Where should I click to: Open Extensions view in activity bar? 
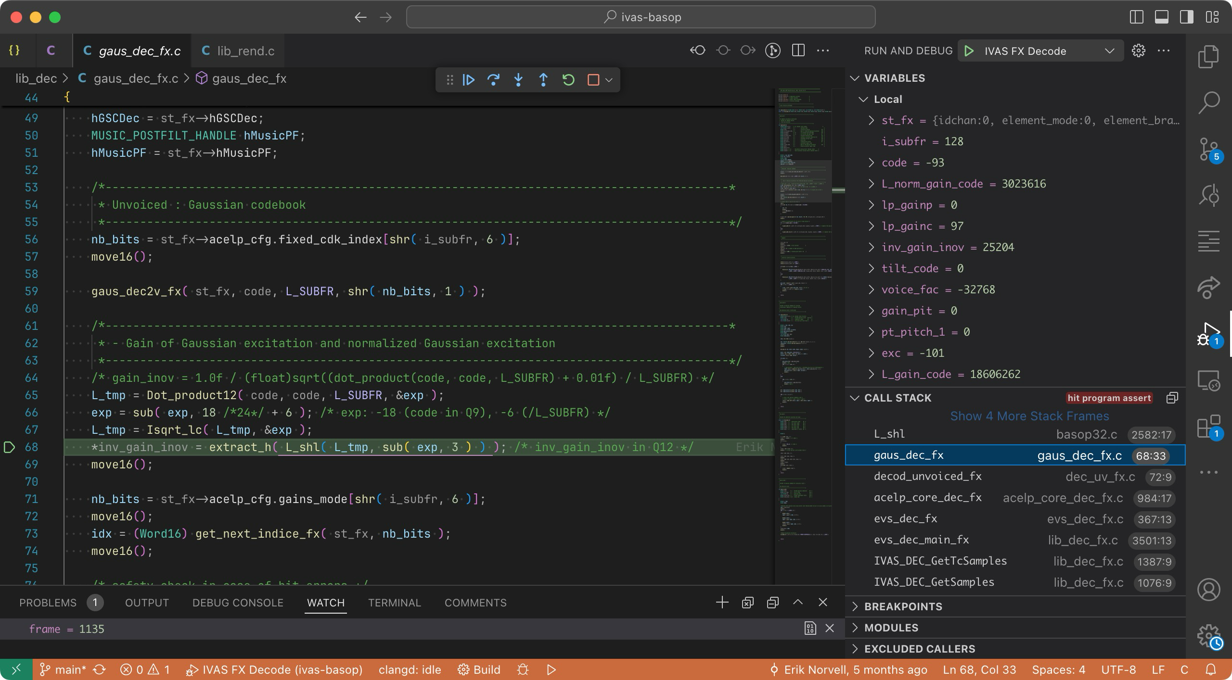(x=1208, y=427)
